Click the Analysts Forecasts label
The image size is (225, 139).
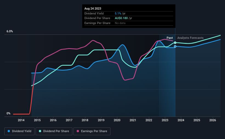tap(190, 38)
